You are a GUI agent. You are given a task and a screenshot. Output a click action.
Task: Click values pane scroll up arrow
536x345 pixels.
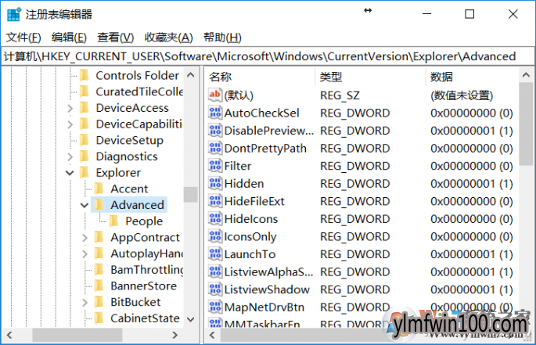(x=526, y=75)
